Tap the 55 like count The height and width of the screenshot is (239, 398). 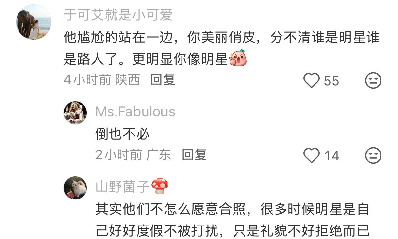pos(331,81)
